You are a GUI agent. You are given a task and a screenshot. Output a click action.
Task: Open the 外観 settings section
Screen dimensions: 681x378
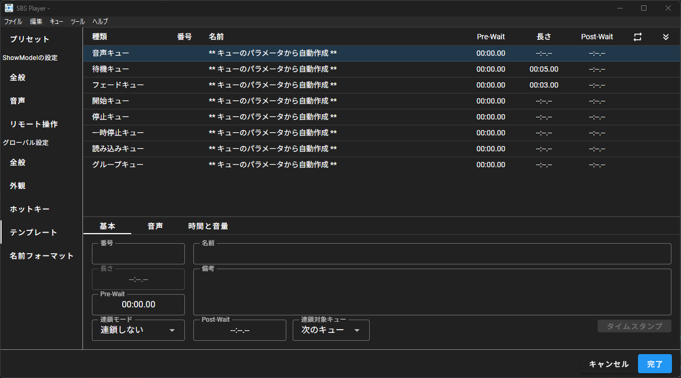click(x=17, y=185)
